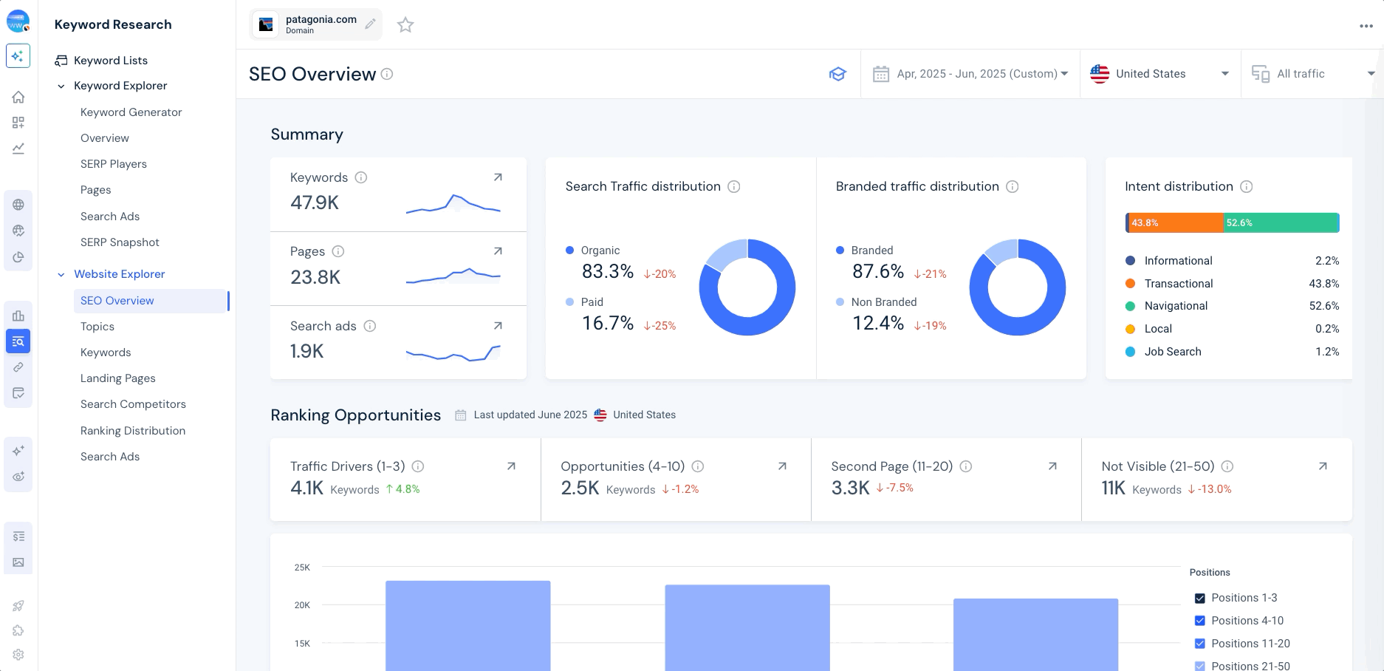1384x671 pixels.
Task: Toggle the Positions 21-50 checkbox
Action: point(1199,666)
